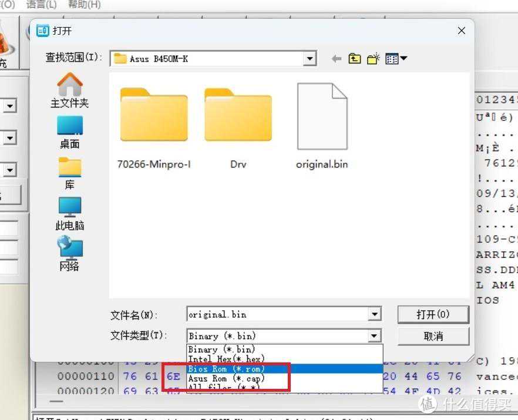Go to 桌面 desktop location
518x420 pixels.
(x=69, y=132)
